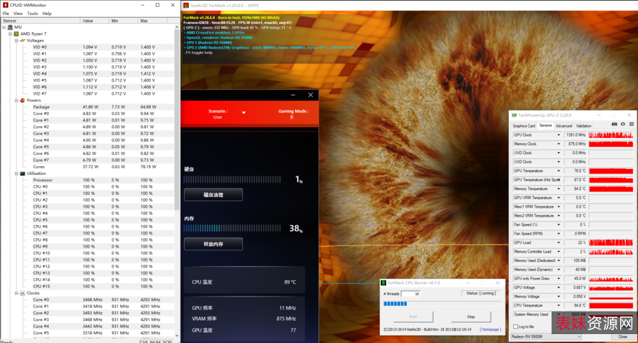Open the Tools menu in HWMonitor
The height and width of the screenshot is (343, 638).
click(x=32, y=14)
